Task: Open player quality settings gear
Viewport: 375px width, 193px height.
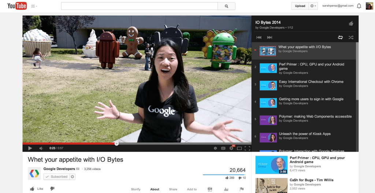Action: (231, 148)
